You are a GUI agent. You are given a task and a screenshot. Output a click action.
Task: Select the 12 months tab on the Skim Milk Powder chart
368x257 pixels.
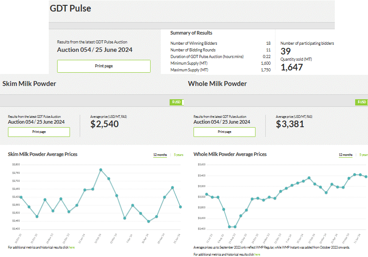[160, 155]
